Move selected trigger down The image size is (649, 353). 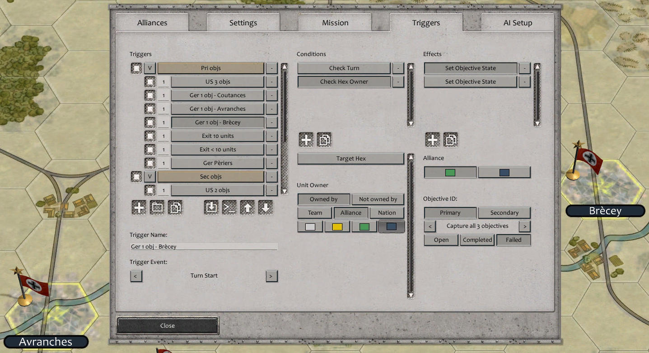click(266, 207)
